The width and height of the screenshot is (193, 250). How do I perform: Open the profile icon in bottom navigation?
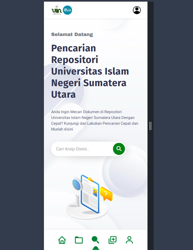point(129,240)
